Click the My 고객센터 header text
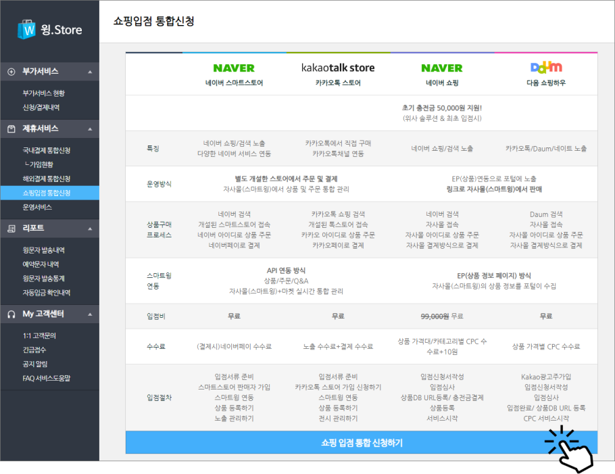The image size is (615, 474). click(x=43, y=314)
